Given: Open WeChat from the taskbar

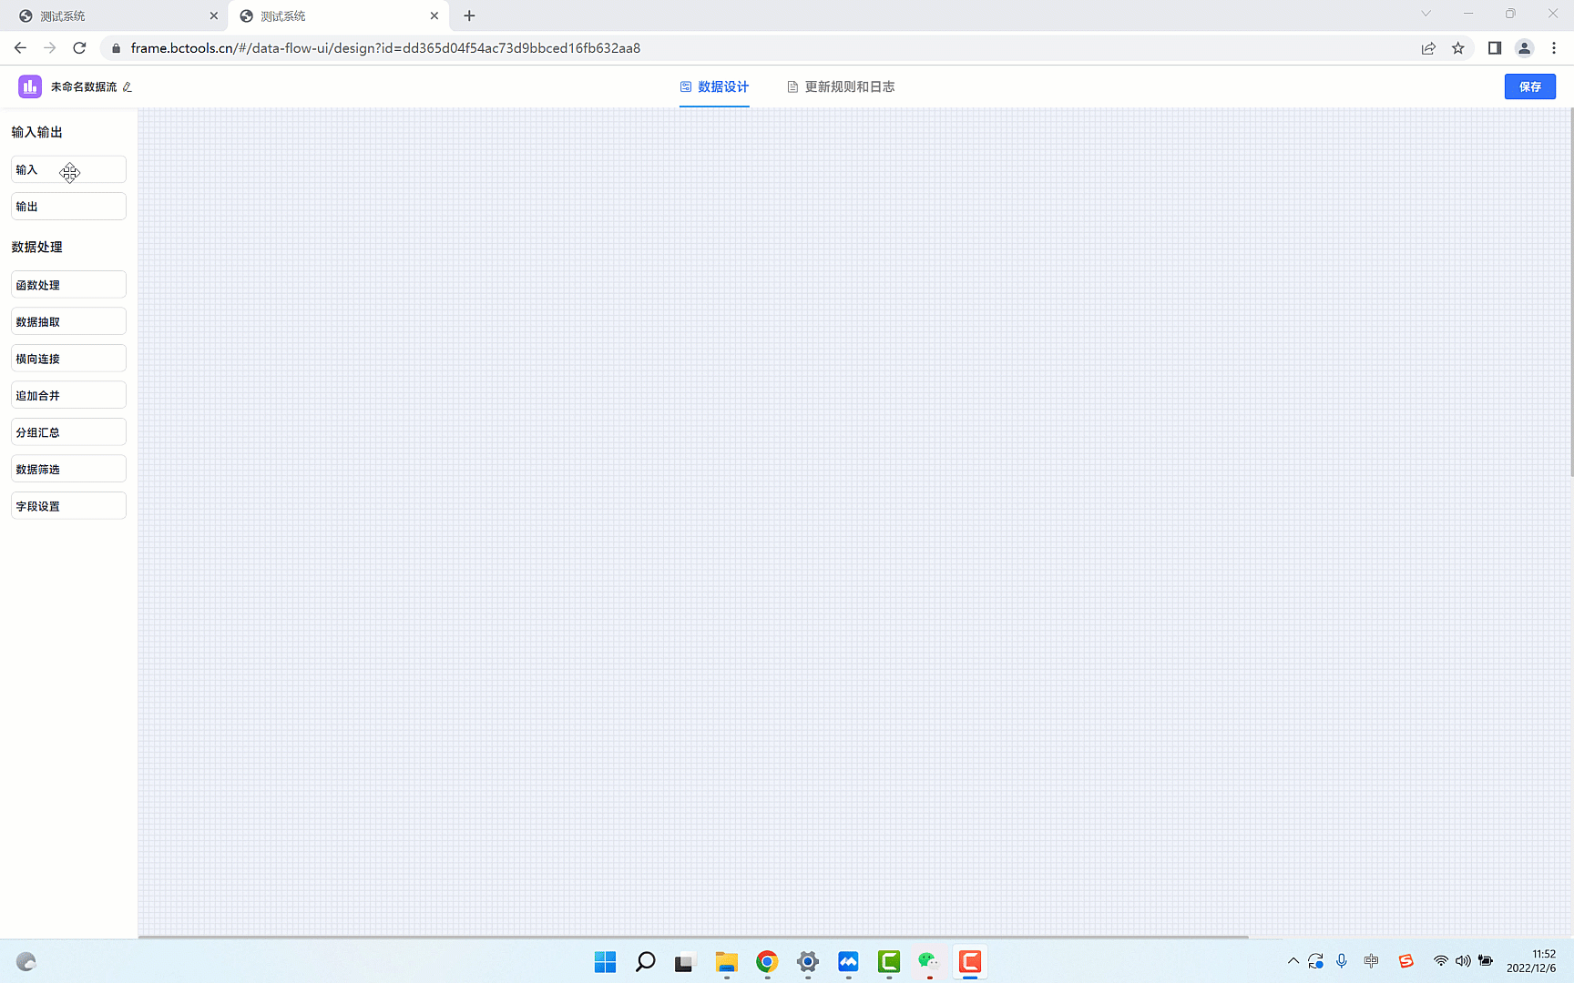Looking at the screenshot, I should point(929,962).
